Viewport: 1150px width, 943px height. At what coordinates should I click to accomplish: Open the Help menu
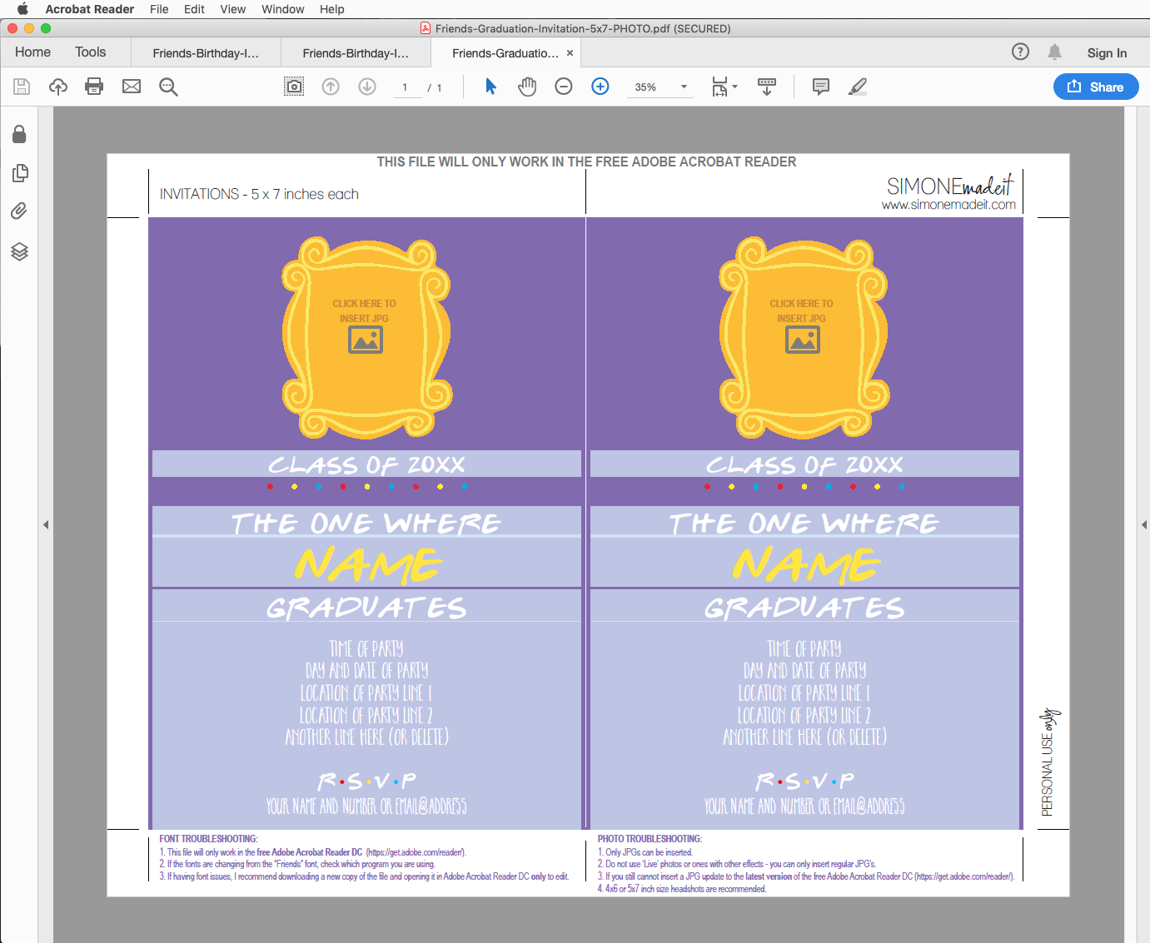click(331, 9)
